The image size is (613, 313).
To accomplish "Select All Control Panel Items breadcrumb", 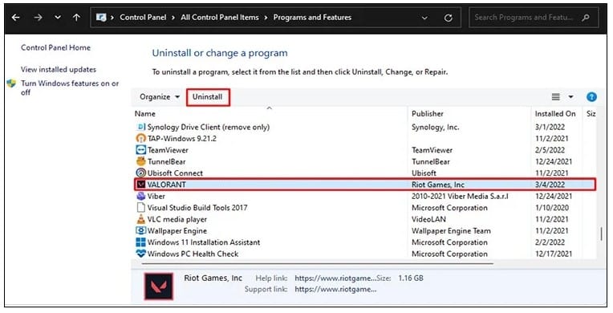I will coord(219,17).
